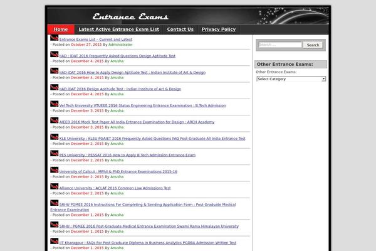
Task: Click post icon beside AIEED 2016 Mock Test
Action: point(55,120)
